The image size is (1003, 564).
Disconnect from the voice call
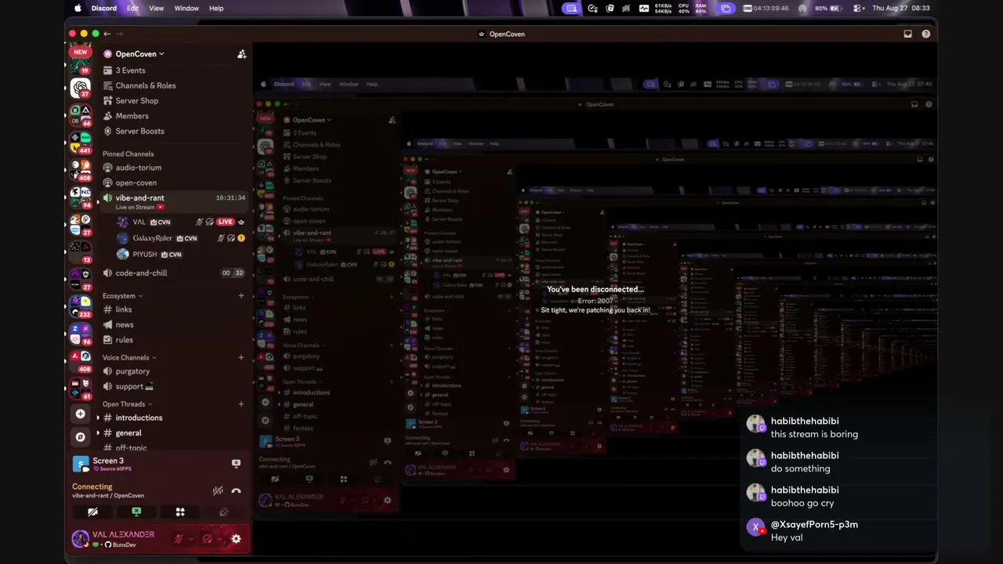click(x=236, y=491)
